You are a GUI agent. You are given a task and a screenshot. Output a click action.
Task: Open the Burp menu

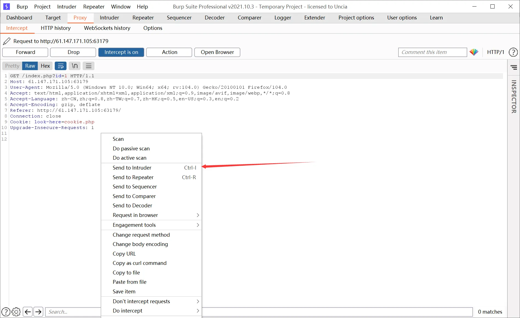pos(22,7)
